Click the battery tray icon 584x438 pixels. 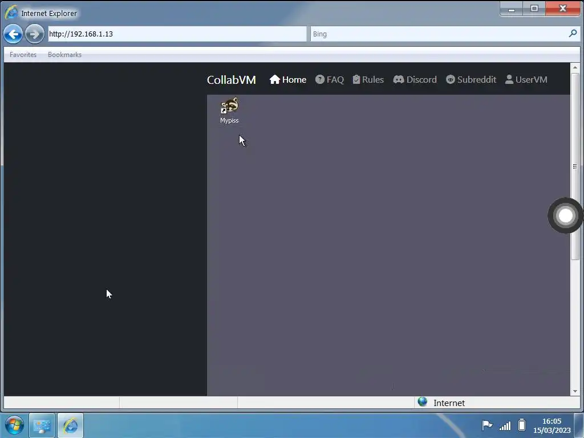tap(522, 424)
